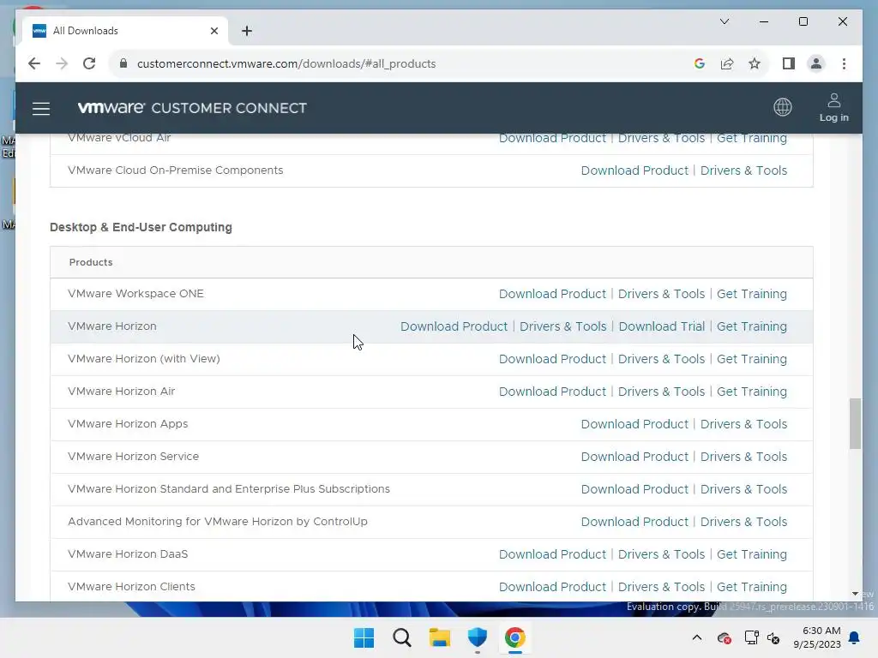Close the All Downloads tab
The image size is (878, 658).
[213, 31]
